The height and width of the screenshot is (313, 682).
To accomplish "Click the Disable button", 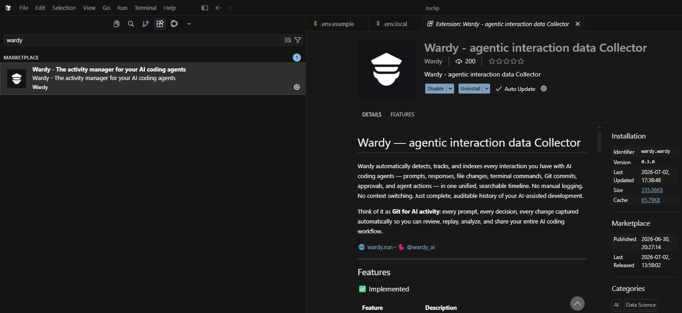I will pos(436,89).
